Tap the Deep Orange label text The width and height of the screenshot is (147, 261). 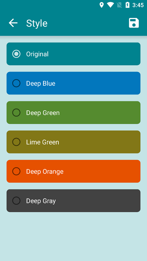click(x=45, y=172)
